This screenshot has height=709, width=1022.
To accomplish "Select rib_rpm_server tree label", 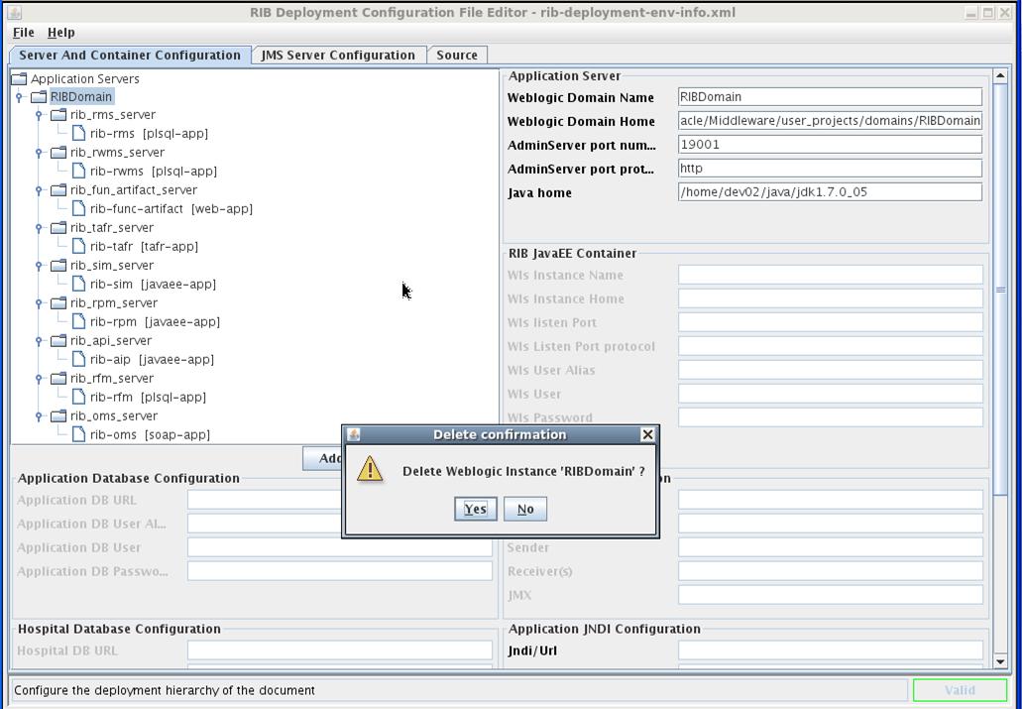I will [x=114, y=303].
